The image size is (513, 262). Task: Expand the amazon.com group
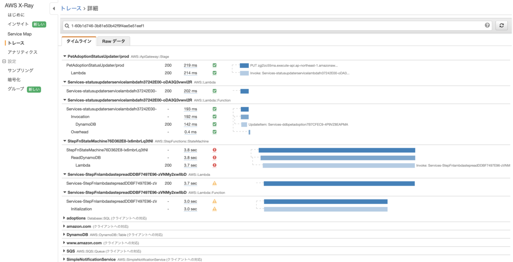tap(65, 226)
